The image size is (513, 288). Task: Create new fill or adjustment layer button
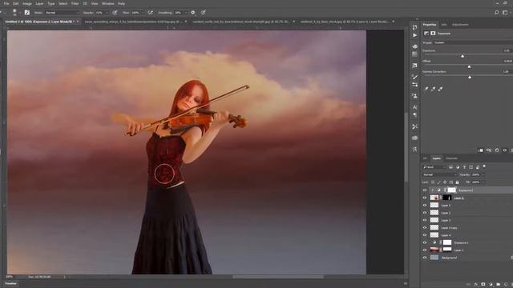coord(491,285)
